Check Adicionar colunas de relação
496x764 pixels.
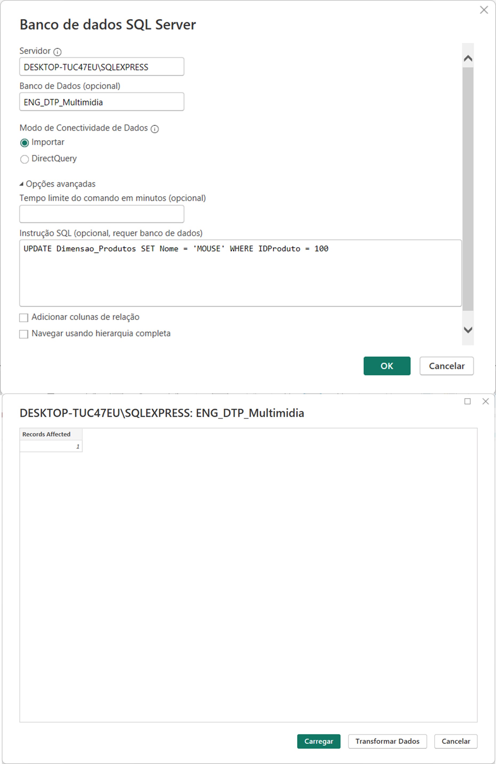(24, 317)
